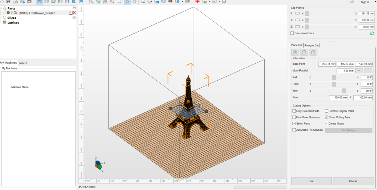
Task: Click the Yaw 90.0° value field
Action: coord(367,91)
